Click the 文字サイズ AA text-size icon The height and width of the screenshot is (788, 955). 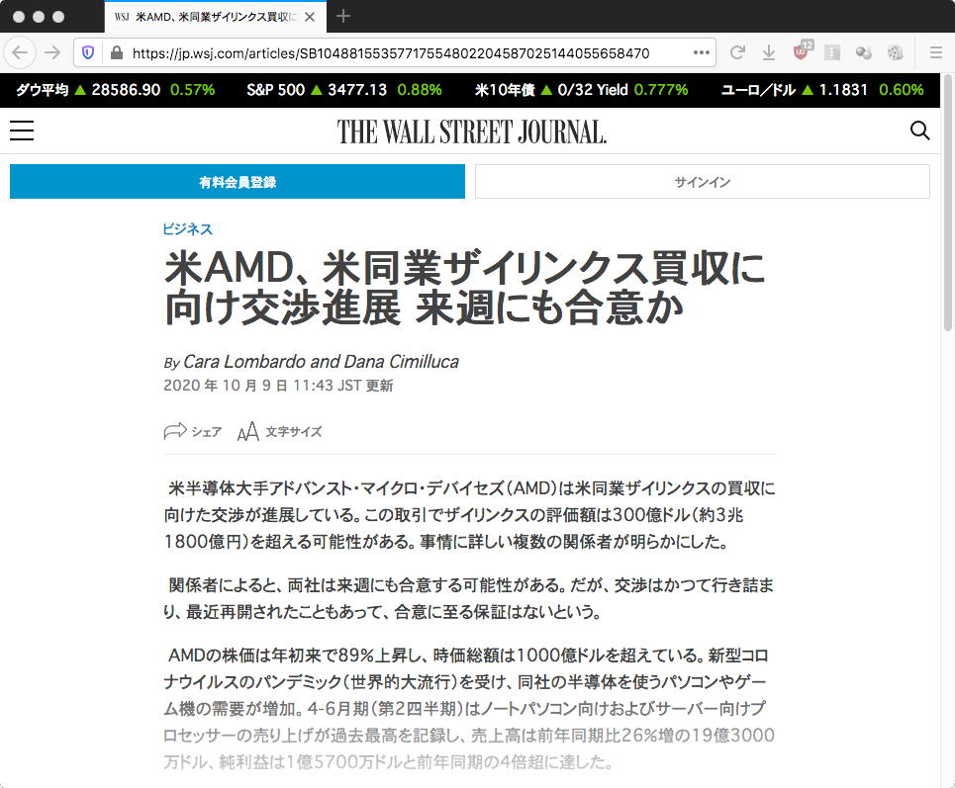247,431
